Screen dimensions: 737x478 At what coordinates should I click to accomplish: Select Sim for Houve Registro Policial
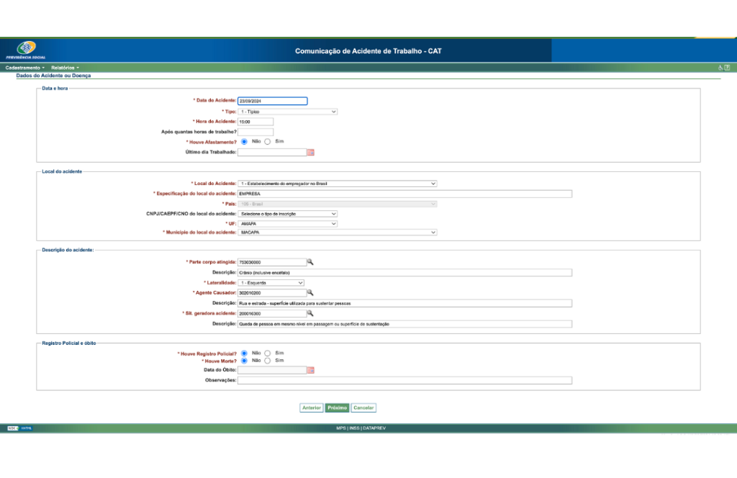[x=268, y=353]
